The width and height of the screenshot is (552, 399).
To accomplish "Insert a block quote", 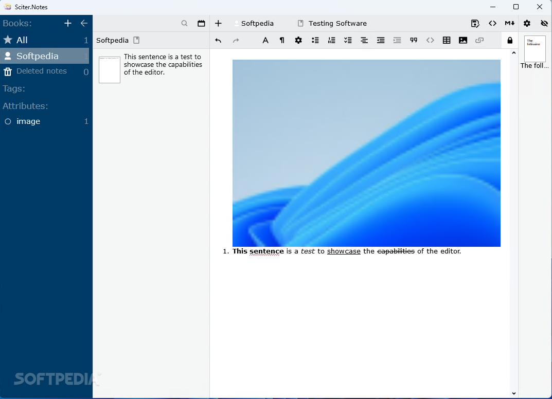I will (414, 41).
